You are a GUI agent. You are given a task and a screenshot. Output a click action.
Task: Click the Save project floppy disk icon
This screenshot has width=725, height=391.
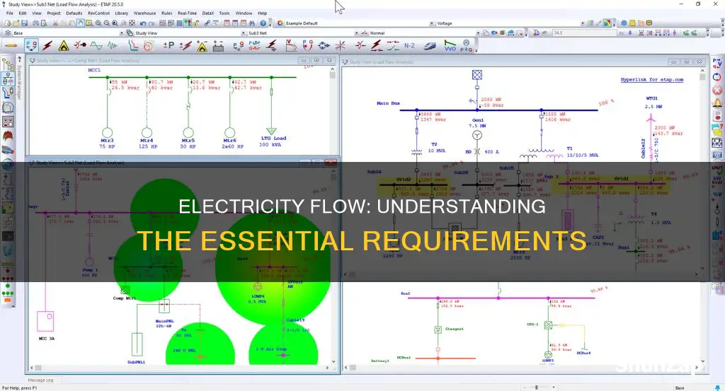pos(25,23)
